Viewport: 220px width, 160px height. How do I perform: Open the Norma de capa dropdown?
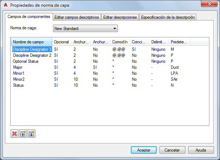[x=85, y=29]
